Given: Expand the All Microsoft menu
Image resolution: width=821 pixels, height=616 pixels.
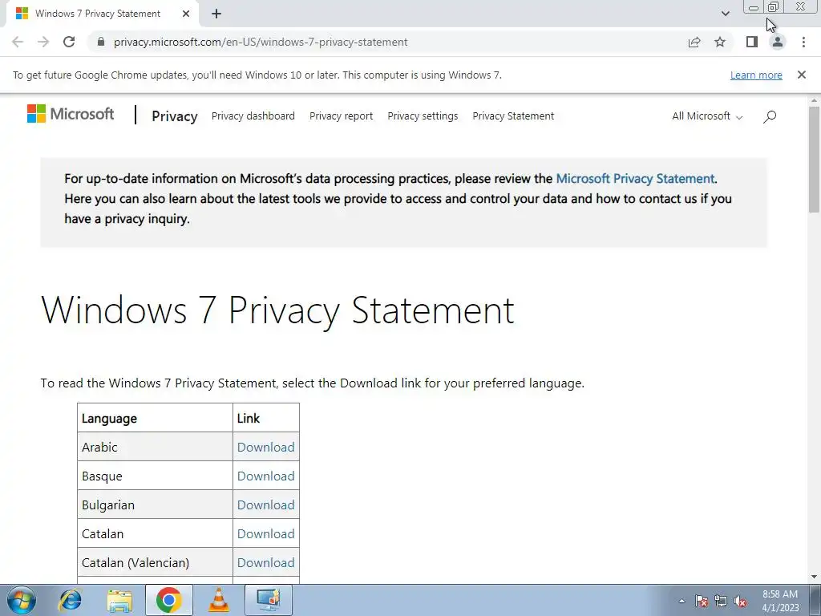Looking at the screenshot, I should 707,116.
